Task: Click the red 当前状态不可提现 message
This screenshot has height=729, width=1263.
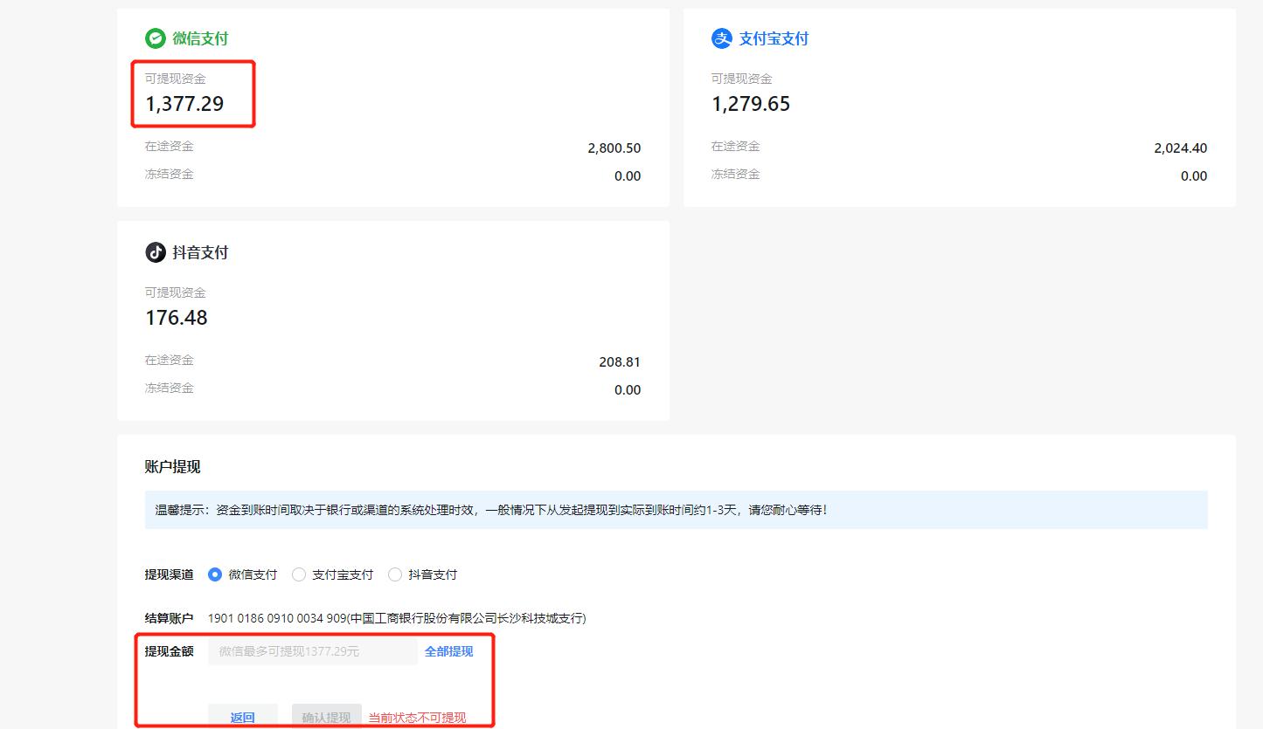Action: tap(417, 718)
